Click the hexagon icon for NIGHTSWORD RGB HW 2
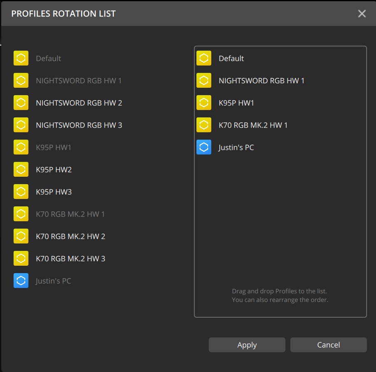This screenshot has height=372, width=376. (x=21, y=103)
